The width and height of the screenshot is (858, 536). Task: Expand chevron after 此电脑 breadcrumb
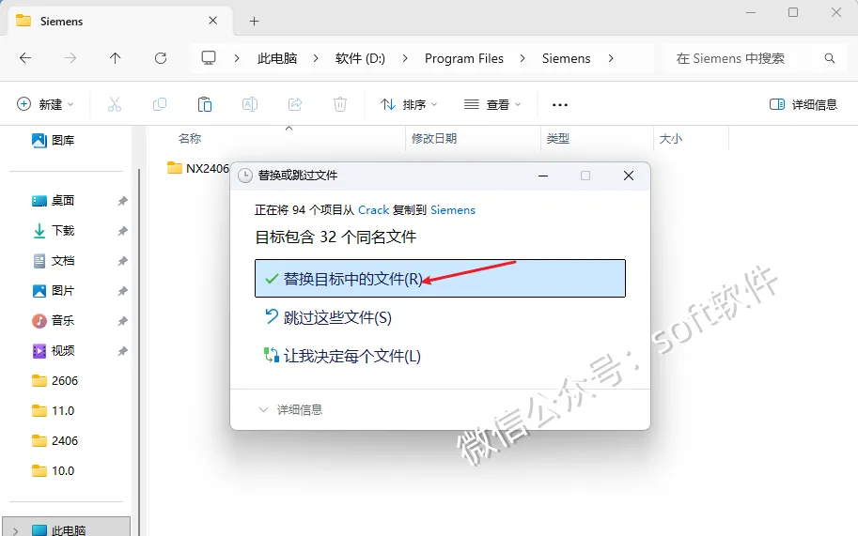click(x=316, y=58)
